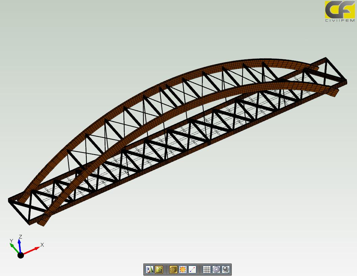The width and height of the screenshot is (357, 276).
Task: Click the X label on axis triad
Action: point(42,245)
